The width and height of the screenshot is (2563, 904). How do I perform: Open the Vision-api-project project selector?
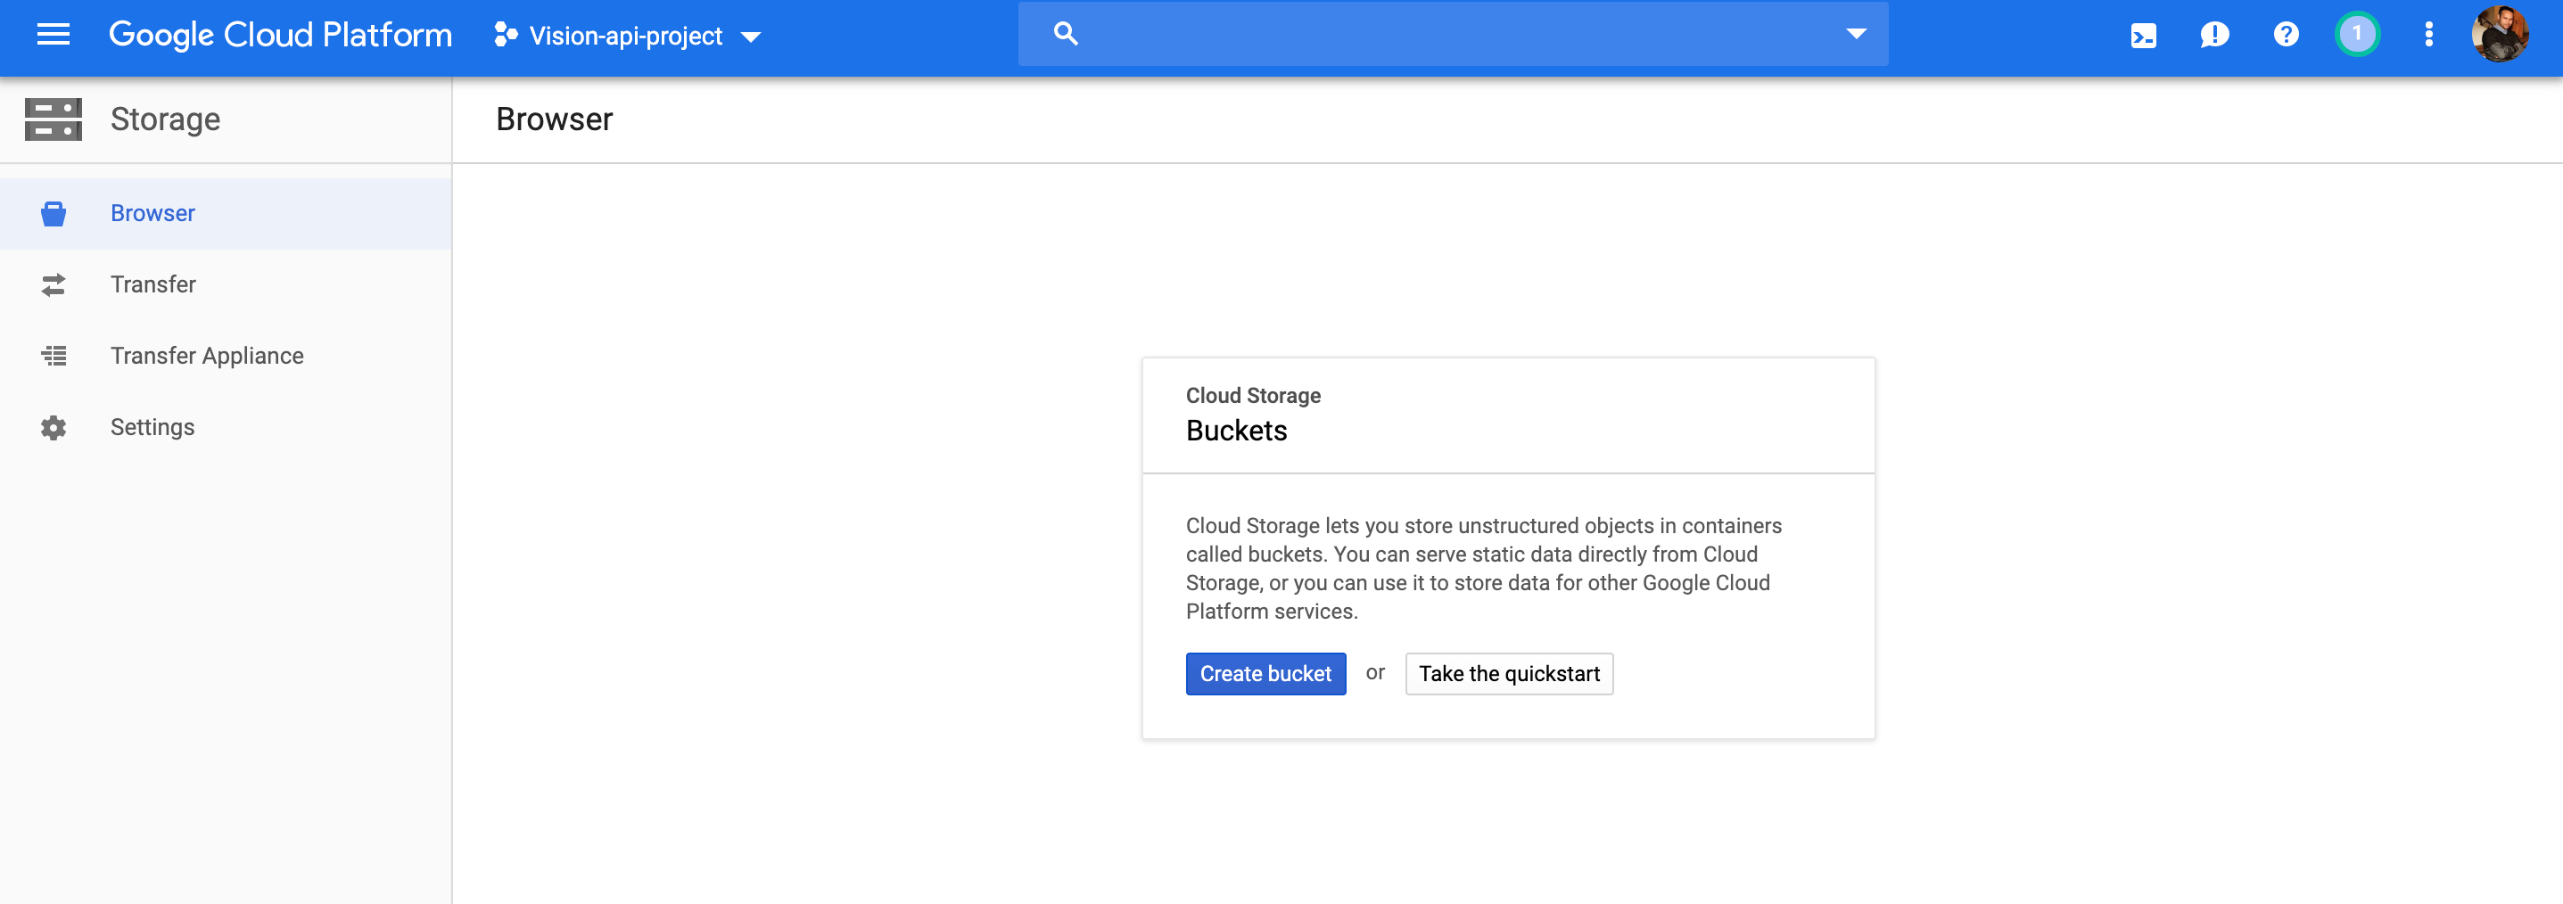point(628,36)
